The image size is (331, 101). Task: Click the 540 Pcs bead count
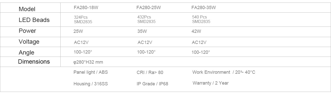[x=199, y=17]
